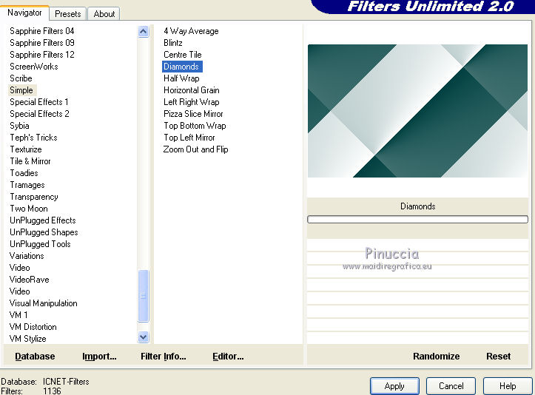The image size is (535, 395).
Task: Choose the Blintz filter
Action: tap(173, 43)
